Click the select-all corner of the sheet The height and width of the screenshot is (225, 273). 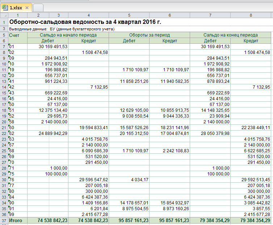pyautogui.click(x=4, y=15)
